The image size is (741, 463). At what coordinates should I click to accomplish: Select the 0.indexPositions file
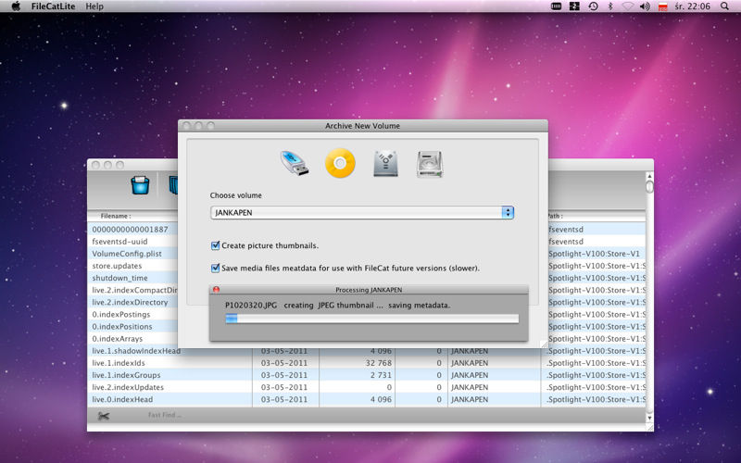click(122, 327)
